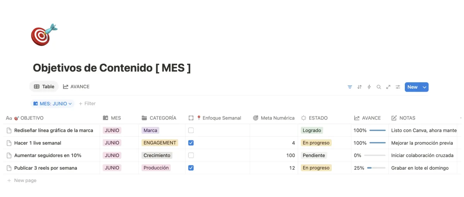Viewport: 464px width, 197px height.
Task: Expand the MES: JUNIO filter dropdown
Action: coord(53,103)
